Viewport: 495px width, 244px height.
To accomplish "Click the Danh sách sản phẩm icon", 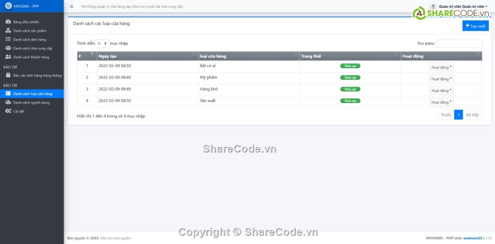I will pyautogui.click(x=8, y=31).
